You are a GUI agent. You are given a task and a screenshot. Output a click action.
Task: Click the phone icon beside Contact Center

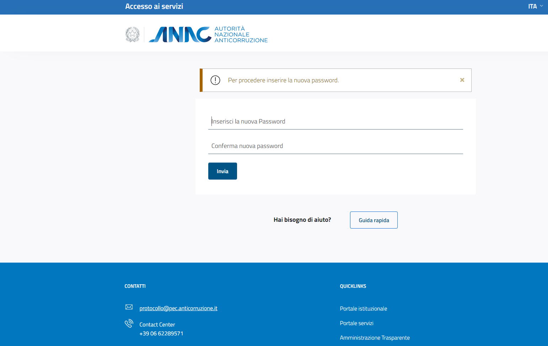129,323
